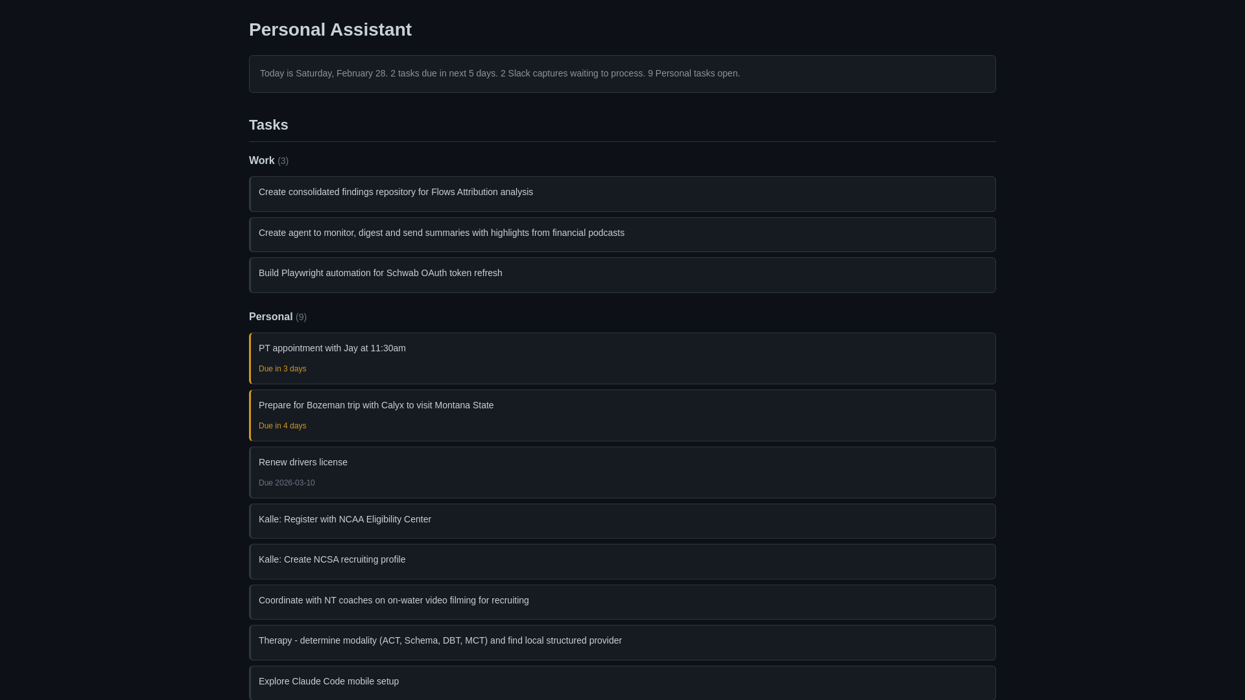This screenshot has width=1245, height=700.
Task: Select the Renew drivers license task
Action: pos(303,463)
